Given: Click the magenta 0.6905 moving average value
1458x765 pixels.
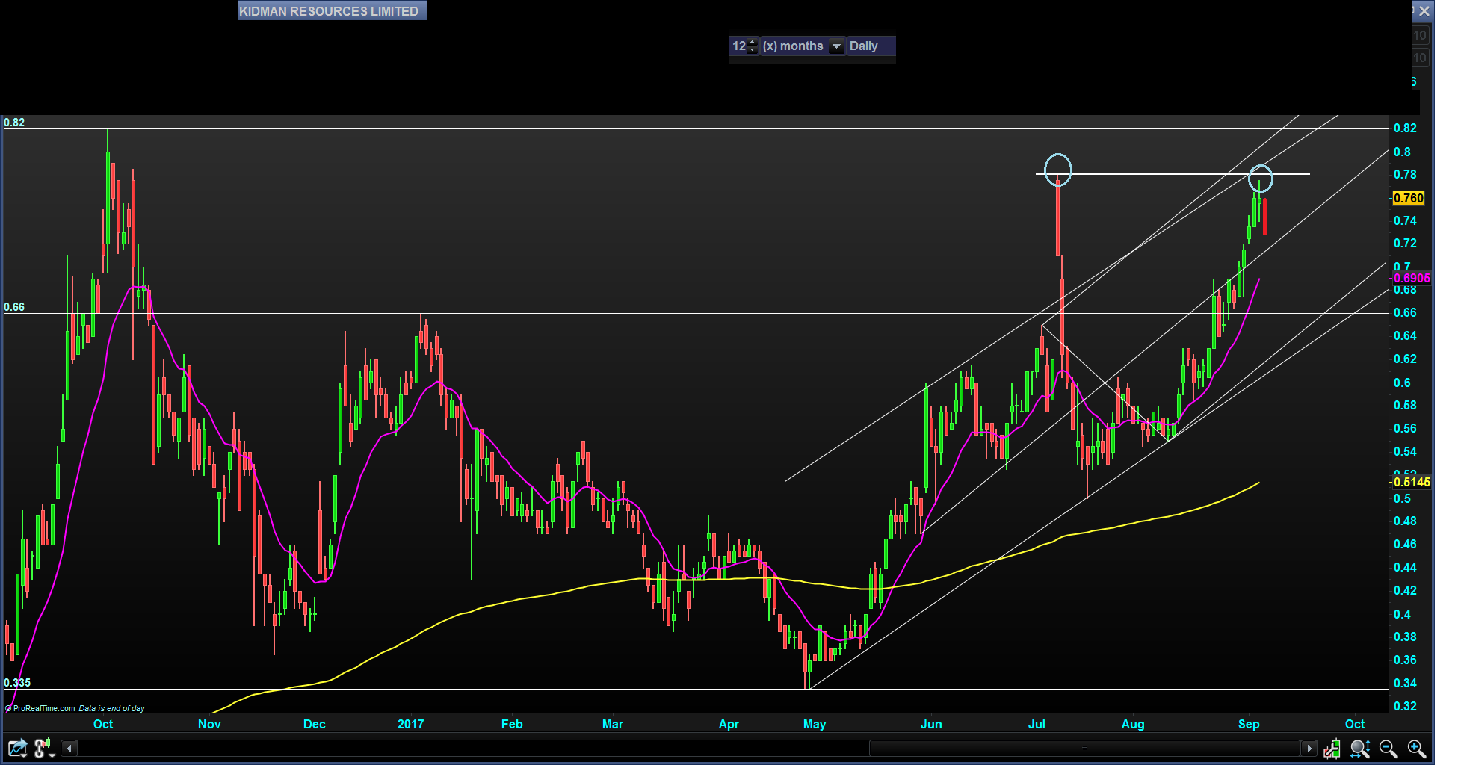Looking at the screenshot, I should click(1411, 278).
